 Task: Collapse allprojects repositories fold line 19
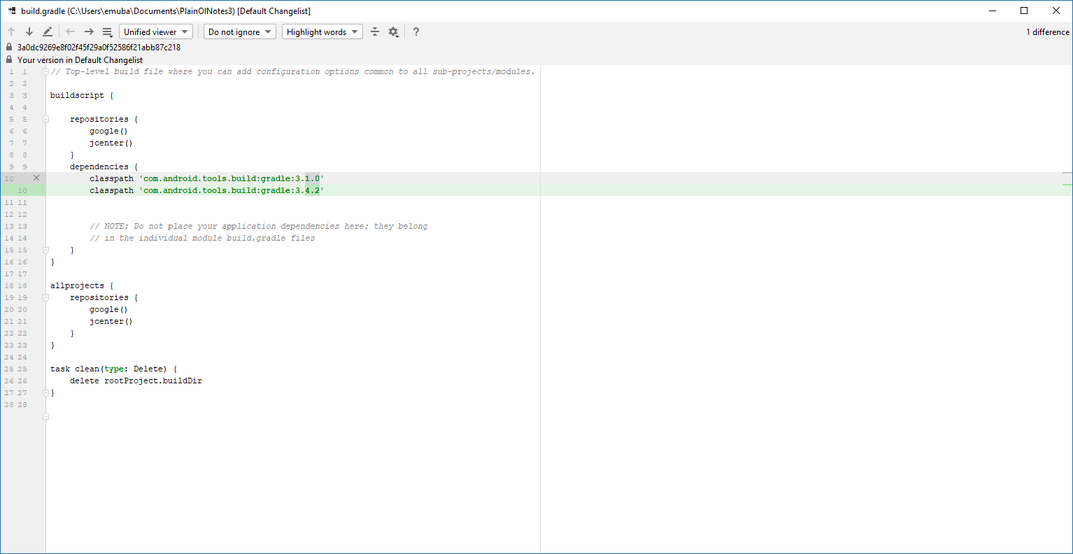[45, 297]
